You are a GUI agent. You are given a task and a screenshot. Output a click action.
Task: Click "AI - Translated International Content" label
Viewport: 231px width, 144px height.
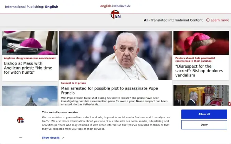pyautogui.click(x=173, y=20)
